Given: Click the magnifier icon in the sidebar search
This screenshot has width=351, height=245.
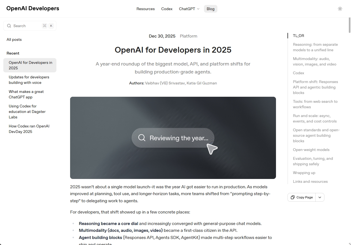Looking at the screenshot, I should 9,26.
